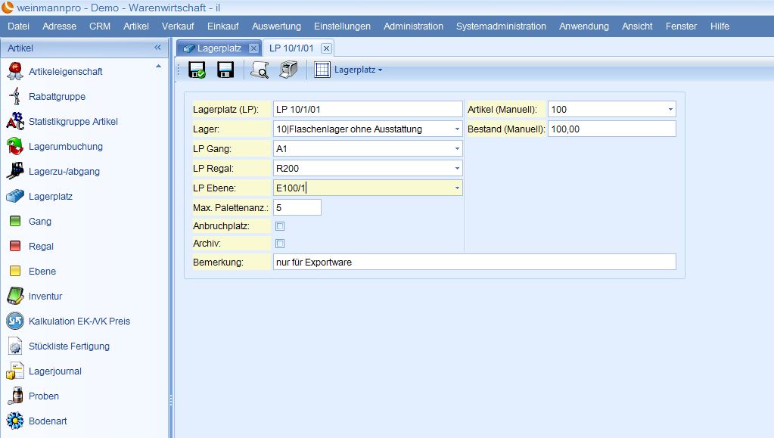
Task: Click the Lagerplatz grid icon in the toolbar
Action: (x=322, y=70)
